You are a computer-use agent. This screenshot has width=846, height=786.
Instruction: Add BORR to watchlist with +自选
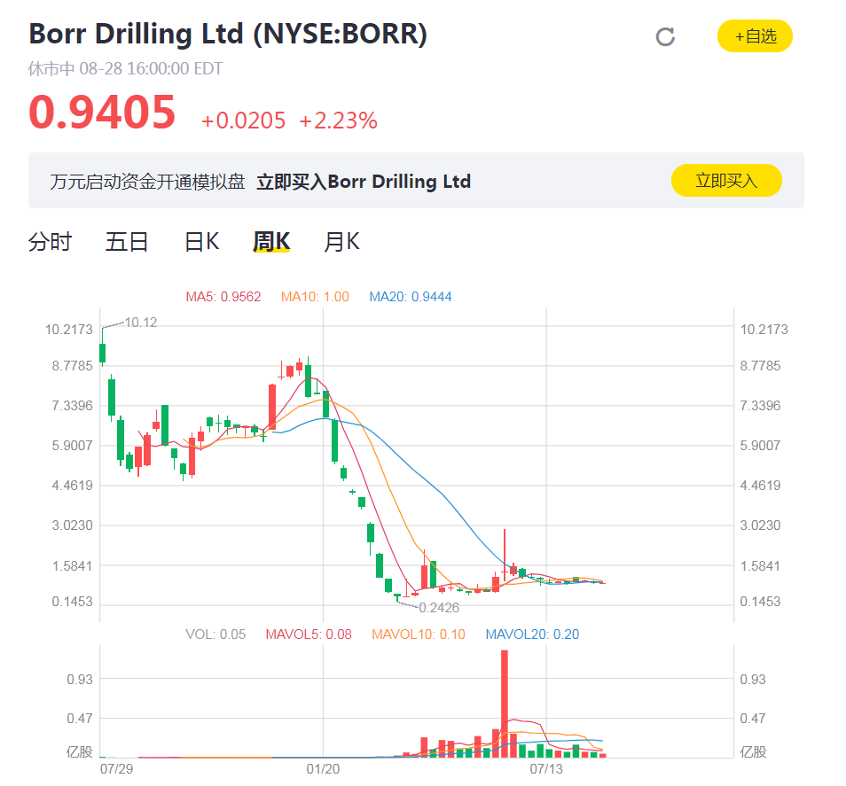pyautogui.click(x=755, y=36)
